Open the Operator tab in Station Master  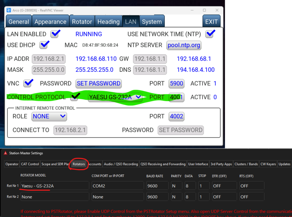12,164
